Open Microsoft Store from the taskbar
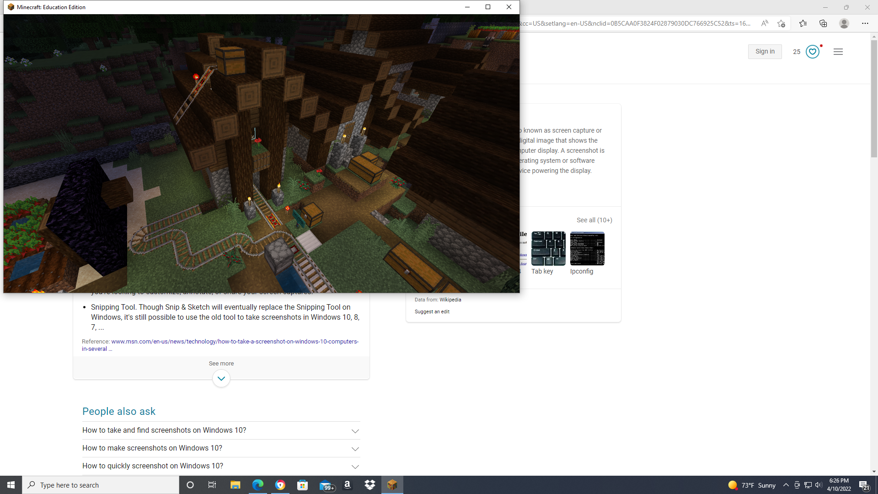 tap(302, 485)
